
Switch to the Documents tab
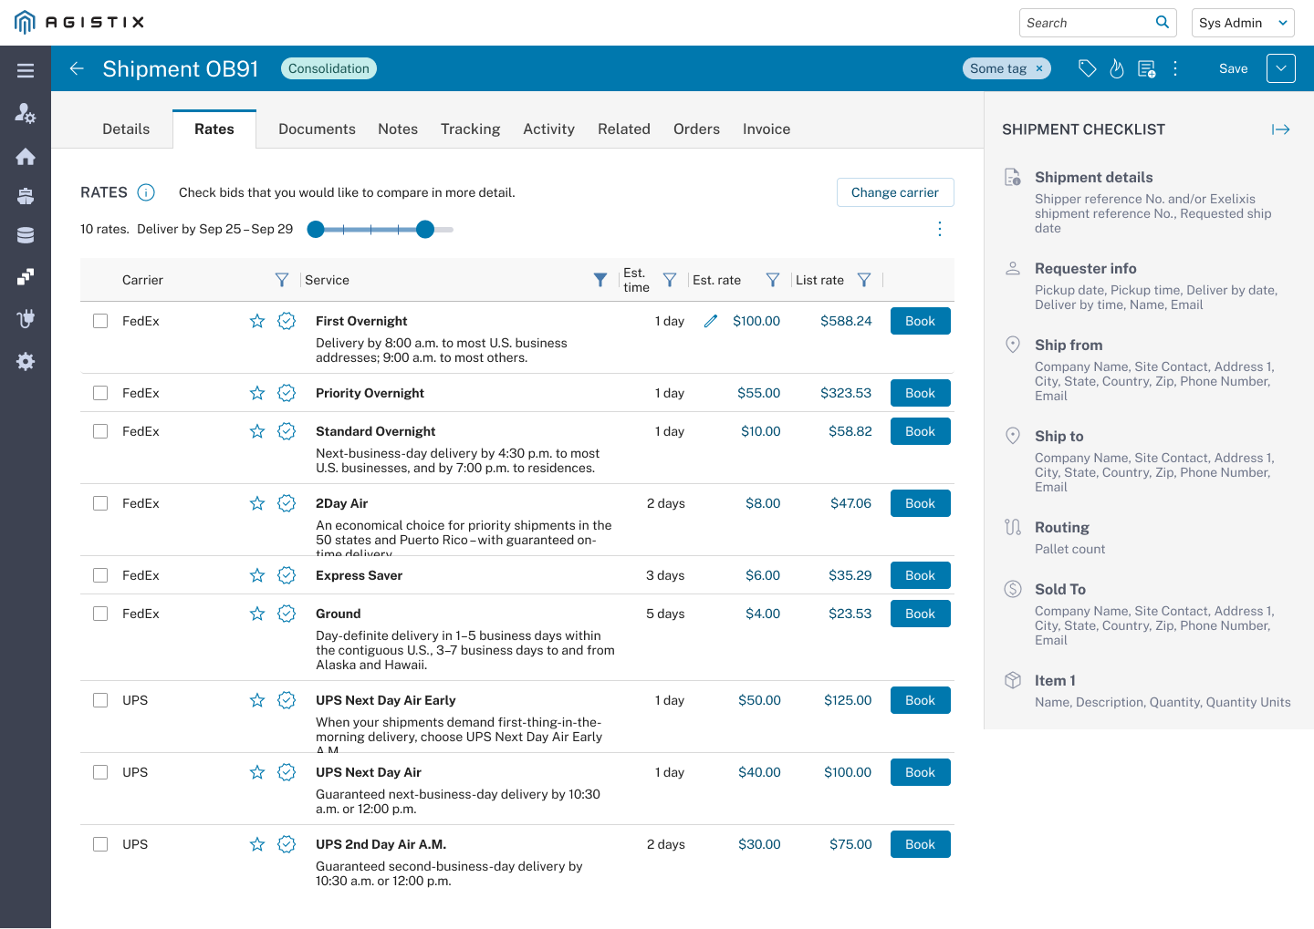tap(317, 129)
